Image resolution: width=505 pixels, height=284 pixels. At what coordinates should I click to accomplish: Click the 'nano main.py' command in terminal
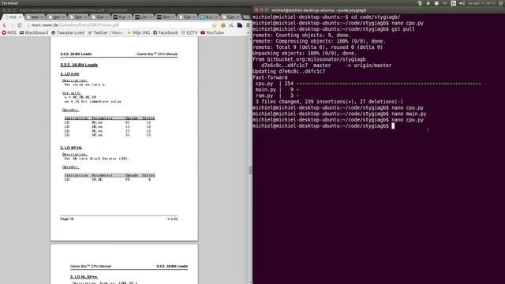409,114
